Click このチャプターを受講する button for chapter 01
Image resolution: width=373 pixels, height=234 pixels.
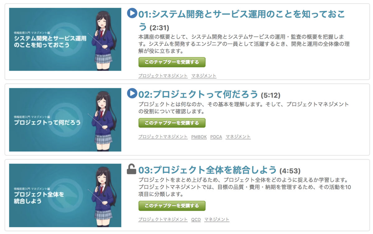click(172, 62)
